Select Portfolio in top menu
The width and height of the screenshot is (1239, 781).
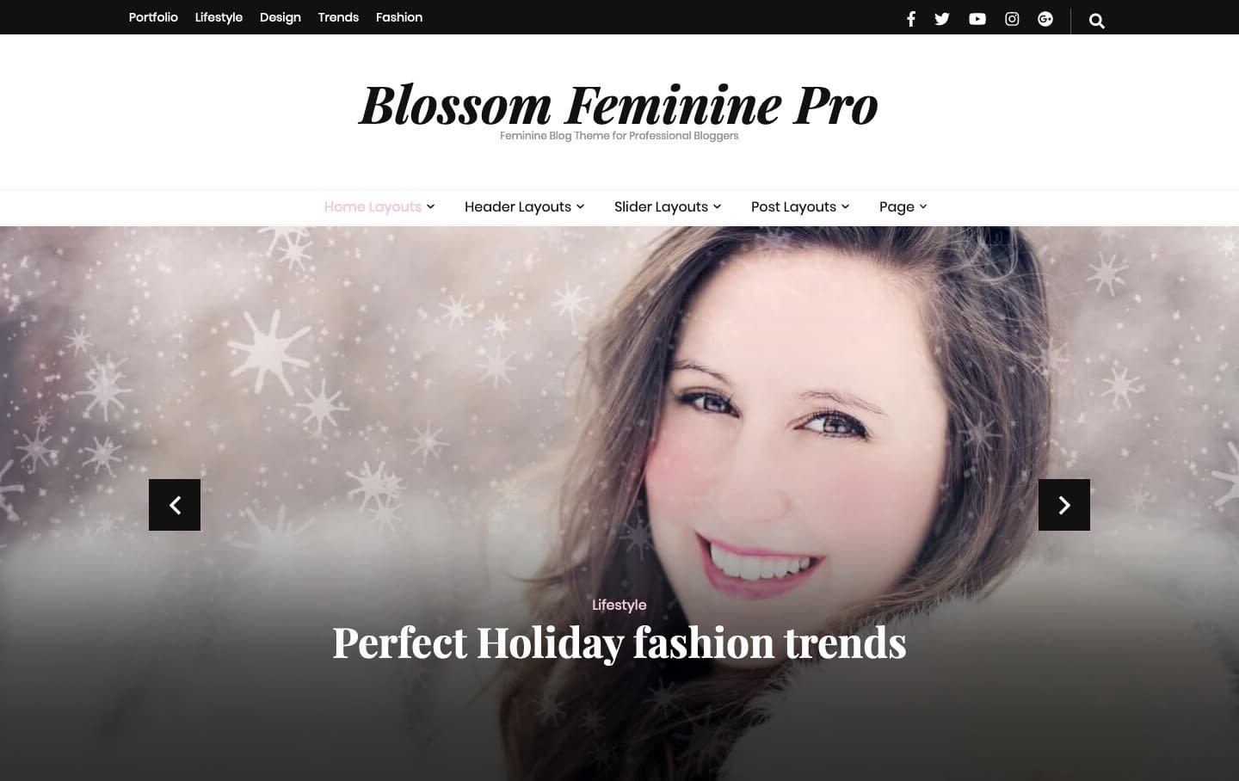coord(153,17)
